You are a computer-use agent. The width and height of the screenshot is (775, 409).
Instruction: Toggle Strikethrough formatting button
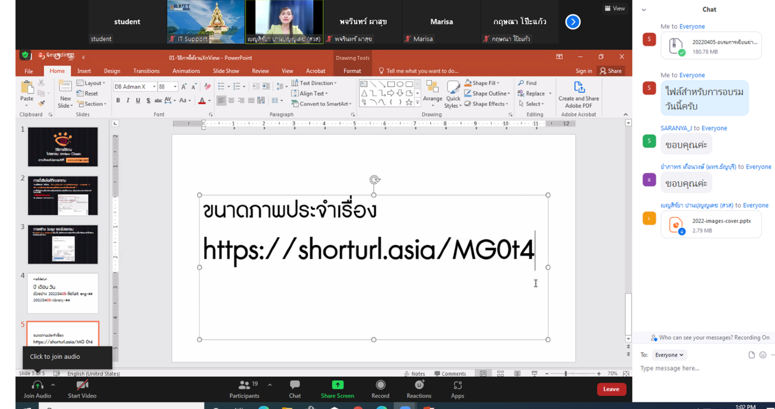tap(158, 100)
